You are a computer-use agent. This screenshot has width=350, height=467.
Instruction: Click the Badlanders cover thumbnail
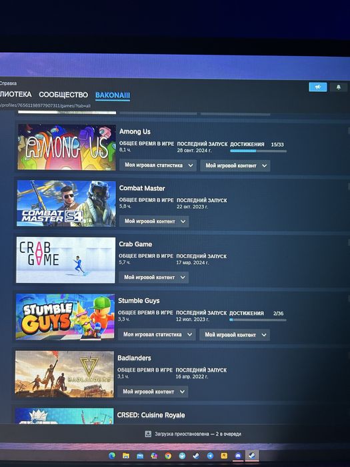[x=64, y=374]
